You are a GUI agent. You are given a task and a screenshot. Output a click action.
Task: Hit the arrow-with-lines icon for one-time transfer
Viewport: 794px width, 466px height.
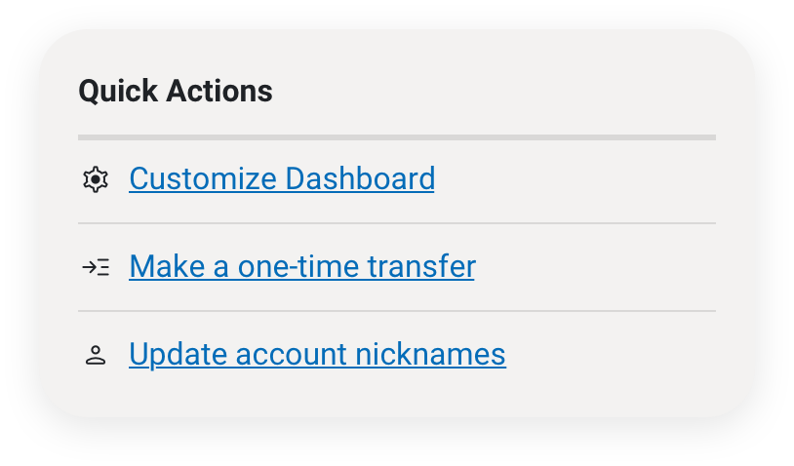point(96,267)
